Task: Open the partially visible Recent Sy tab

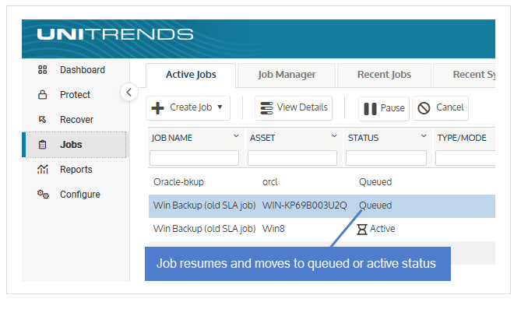Action: click(464, 75)
